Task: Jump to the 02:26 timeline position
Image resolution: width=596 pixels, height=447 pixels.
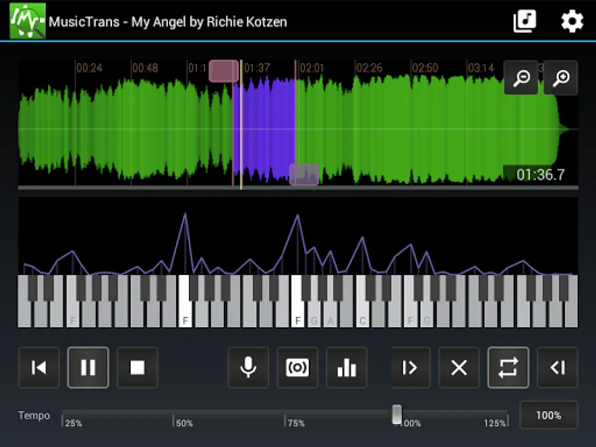Action: 370,68
